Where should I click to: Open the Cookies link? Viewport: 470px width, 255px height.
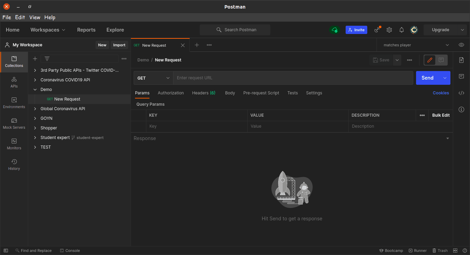point(441,93)
